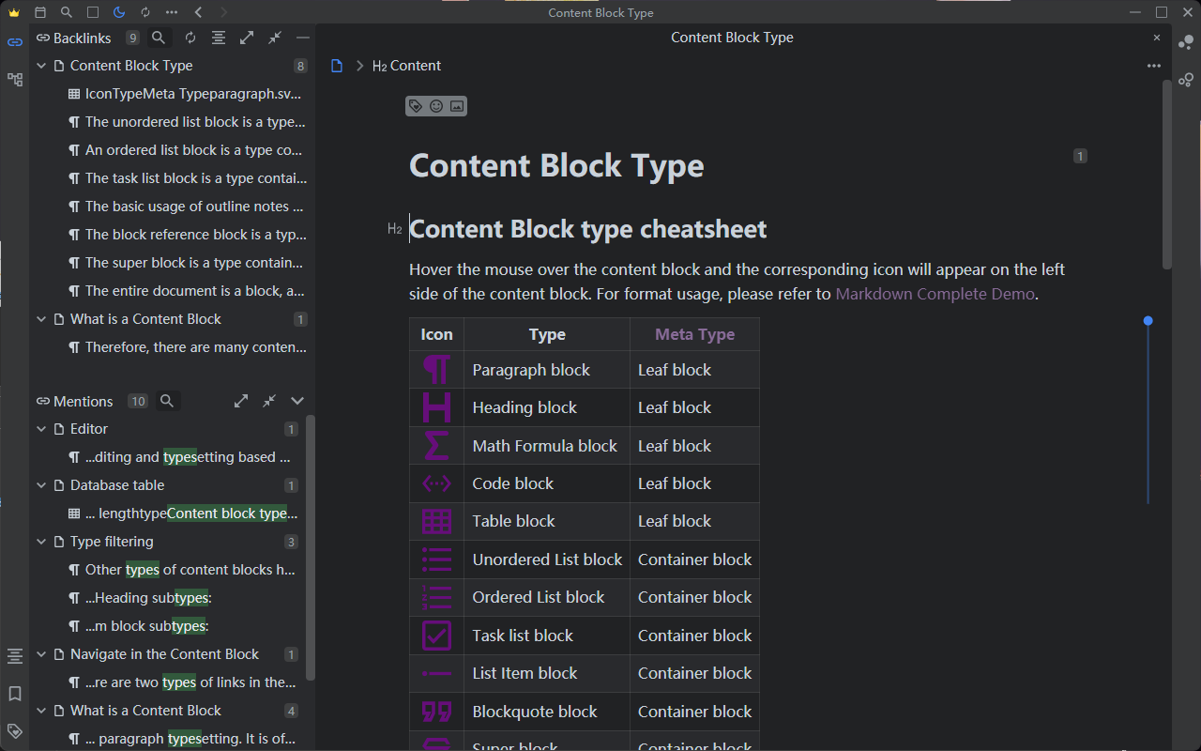Screen dimensions: 1201x751
Task: Open the bookmark panel in left dock
Action: (14, 694)
